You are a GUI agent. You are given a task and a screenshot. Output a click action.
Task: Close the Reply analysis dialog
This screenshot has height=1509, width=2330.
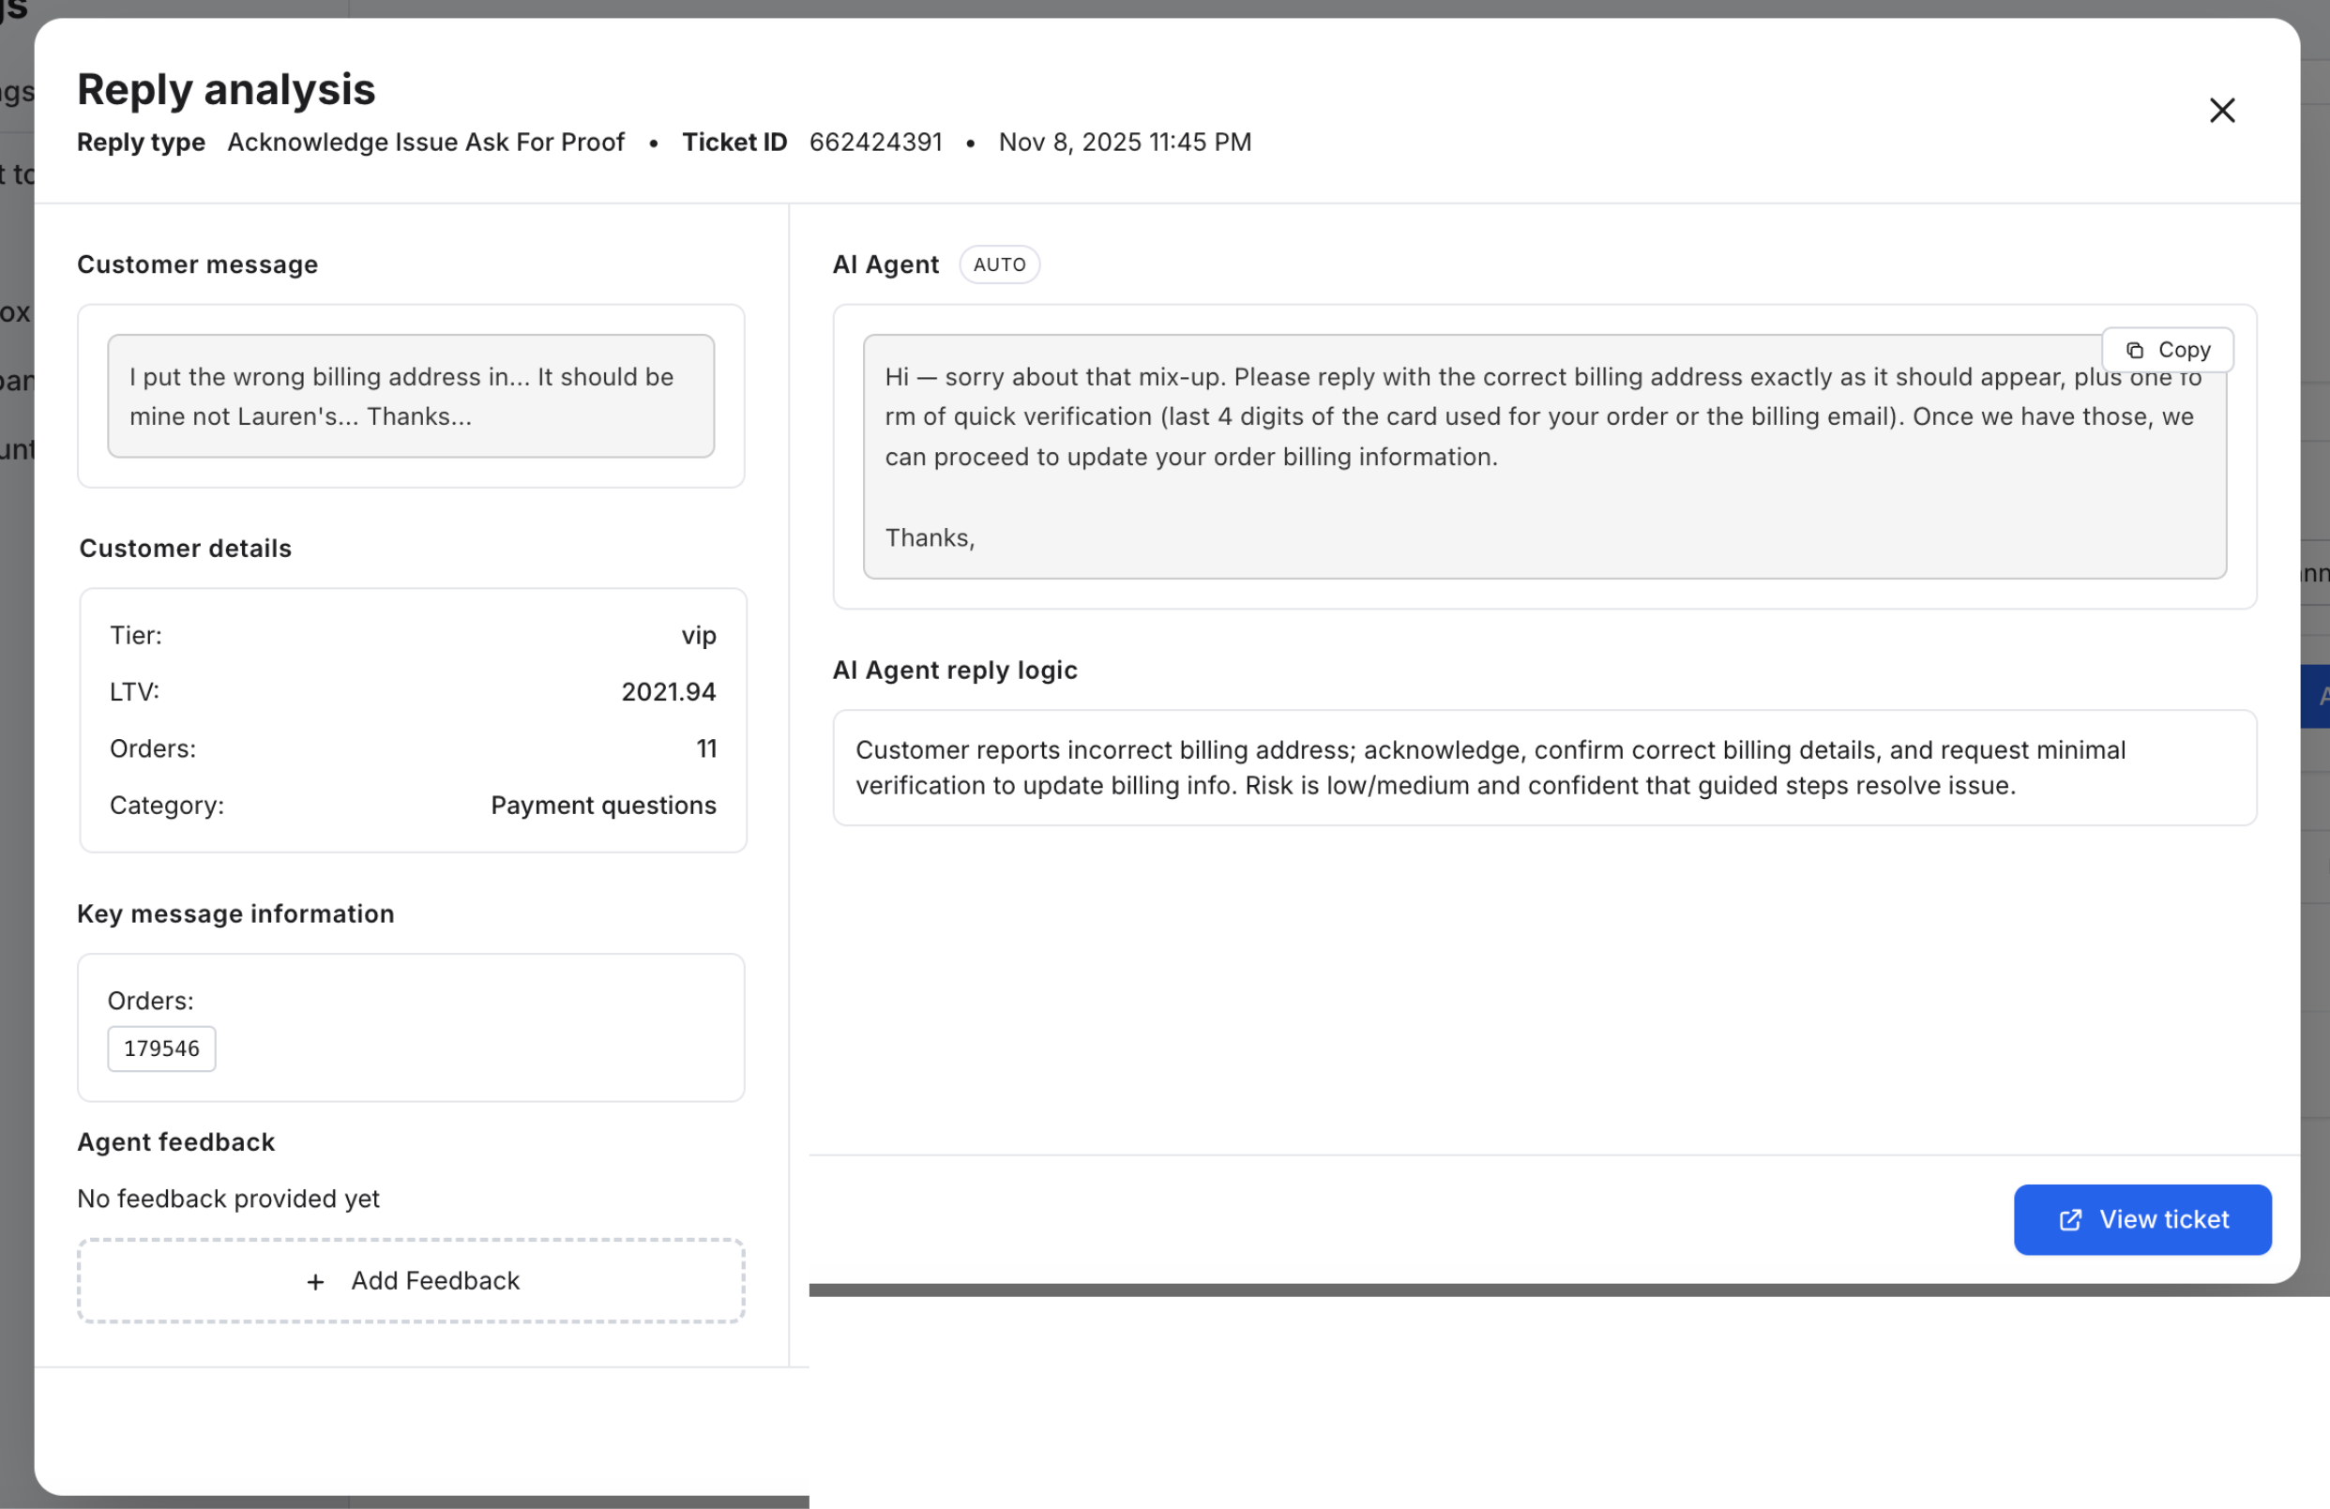[2220, 111]
